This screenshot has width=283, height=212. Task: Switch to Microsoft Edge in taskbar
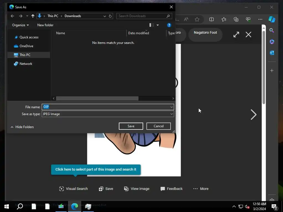75,206
